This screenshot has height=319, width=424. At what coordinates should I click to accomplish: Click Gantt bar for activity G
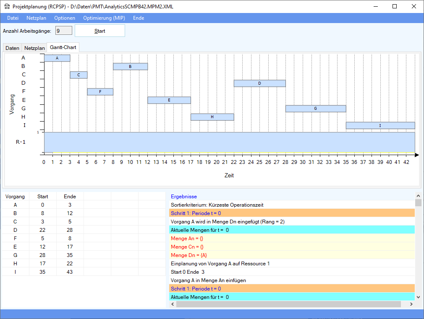pyautogui.click(x=315, y=109)
